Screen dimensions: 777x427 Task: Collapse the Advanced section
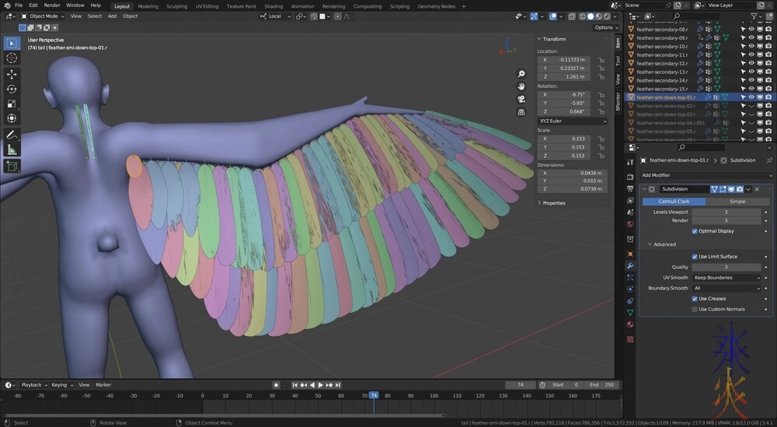[664, 244]
